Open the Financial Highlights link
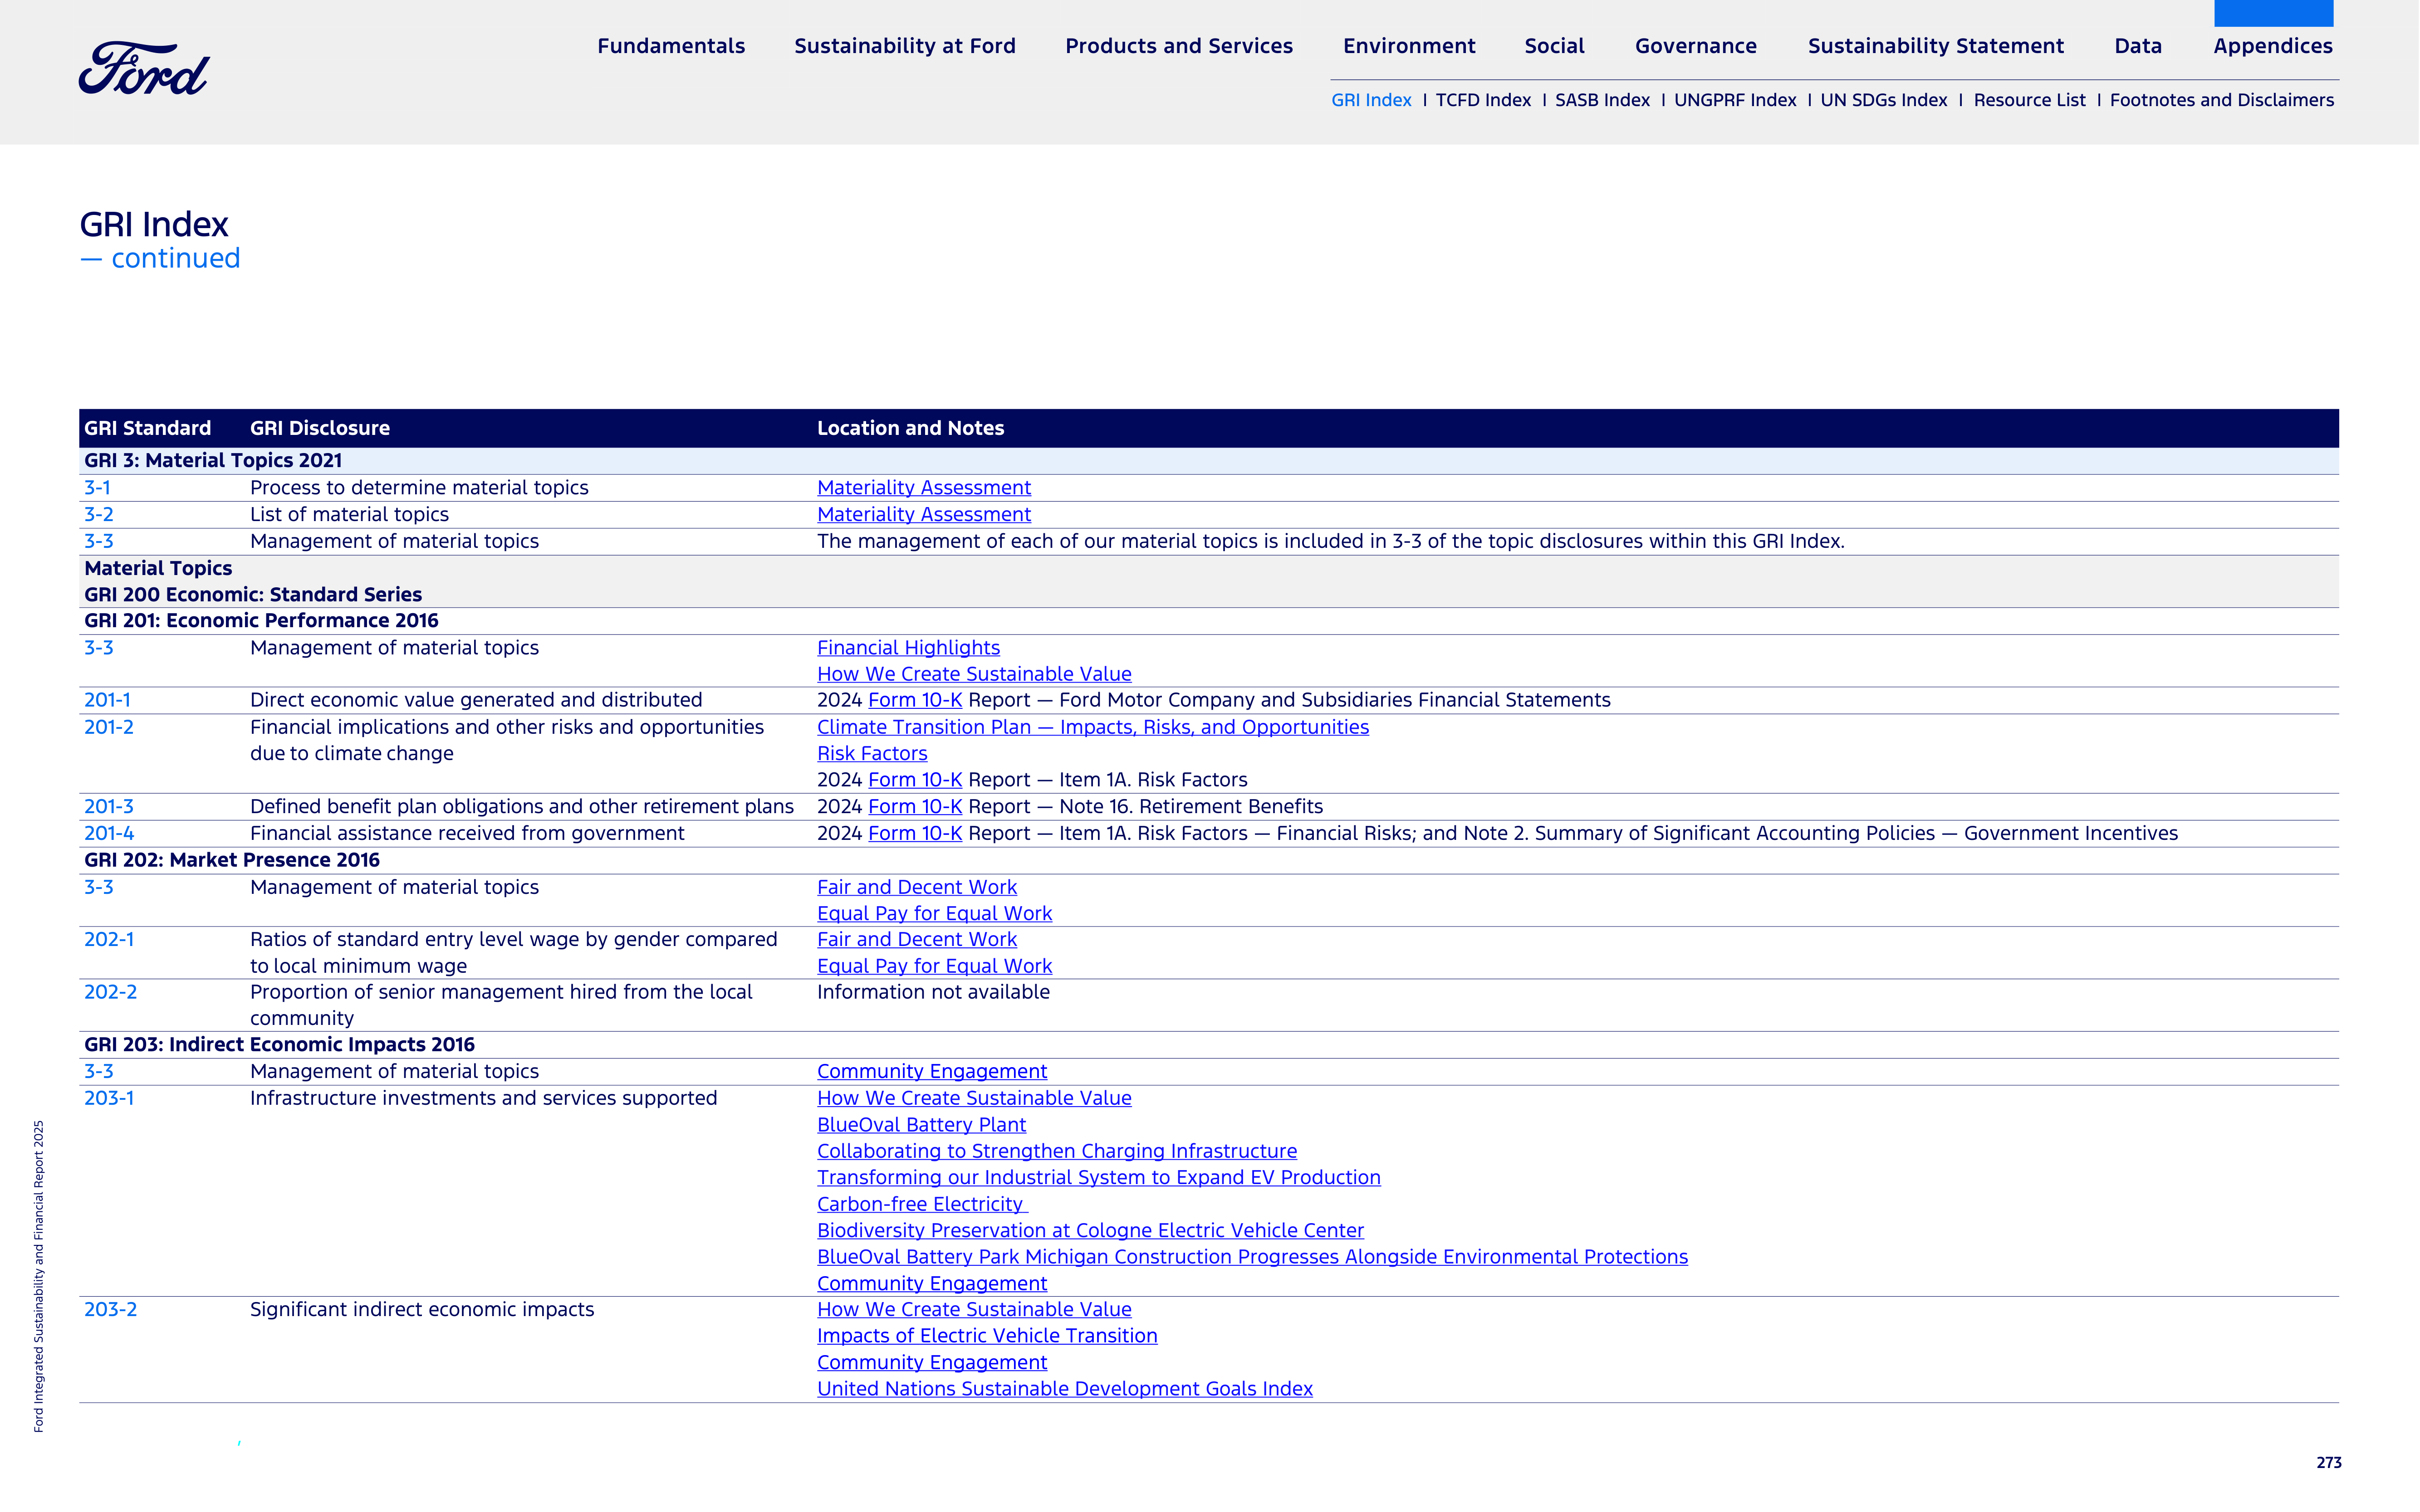This screenshot has height=1512, width=2420. 908,648
